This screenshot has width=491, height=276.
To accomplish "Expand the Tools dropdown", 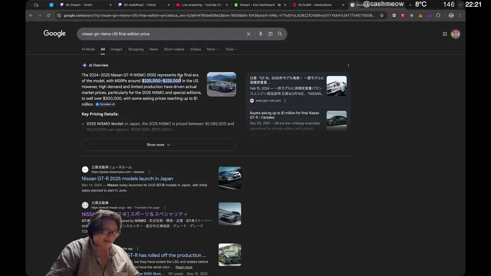I will [x=231, y=49].
